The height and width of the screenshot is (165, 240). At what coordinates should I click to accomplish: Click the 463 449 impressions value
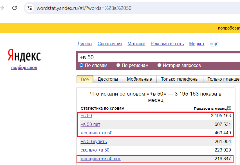click(223, 133)
